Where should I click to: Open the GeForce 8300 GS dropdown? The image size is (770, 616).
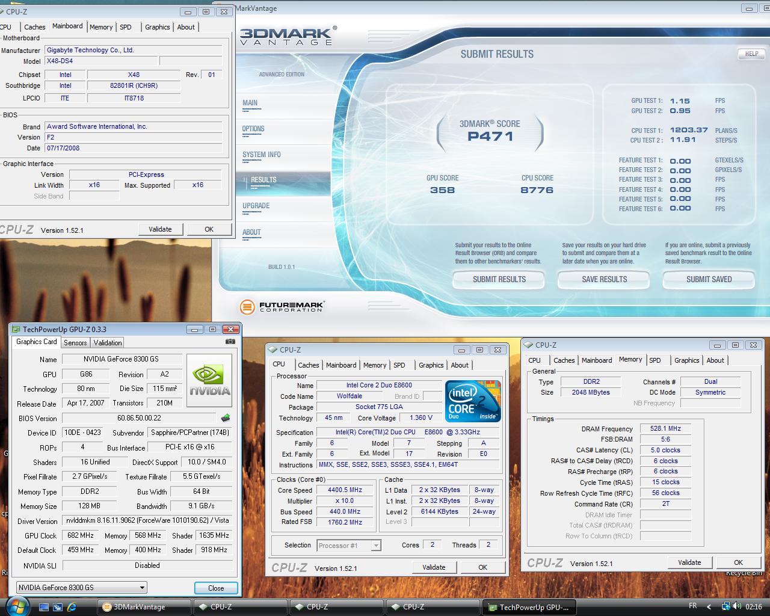(82, 588)
